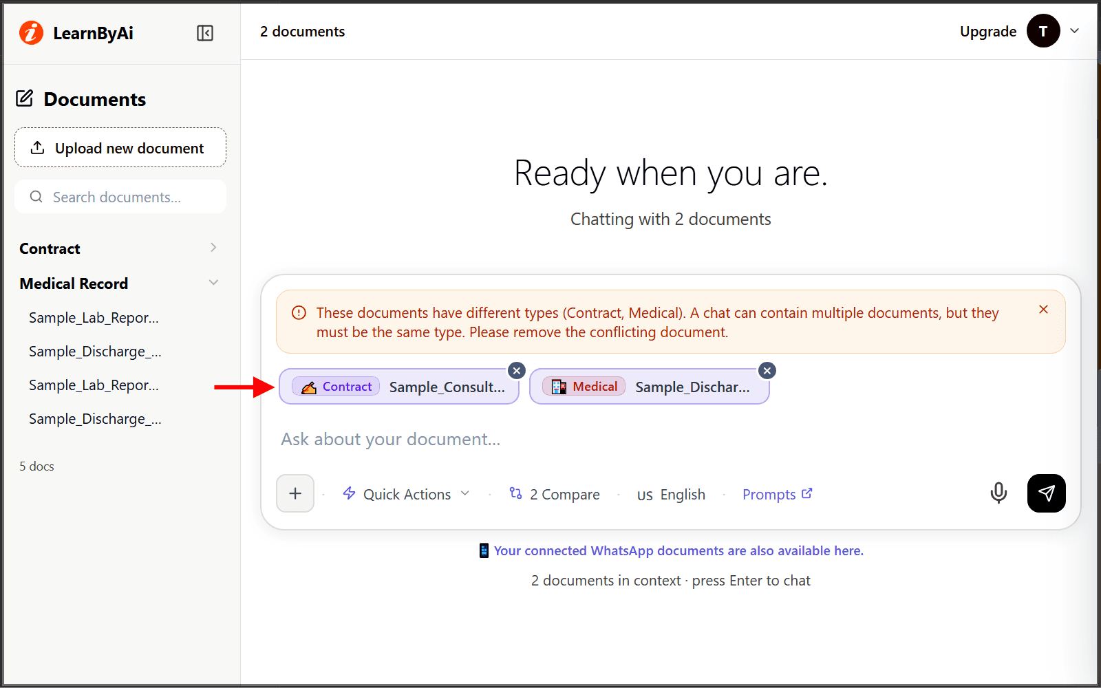1101x688 pixels.
Task: Click the Upgrade button
Action: pyautogui.click(x=988, y=32)
